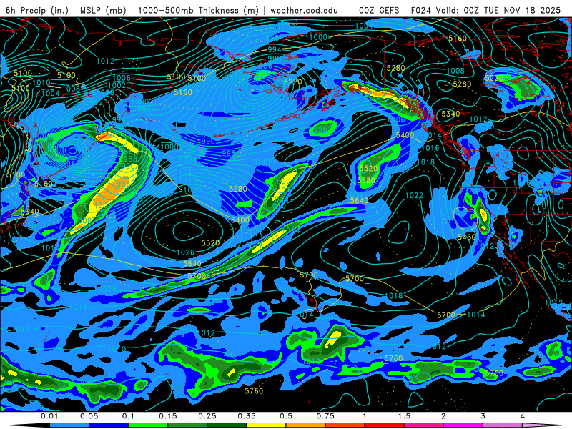Click the weather.cod.edu text in header
572x429 pixels.
click(x=305, y=10)
